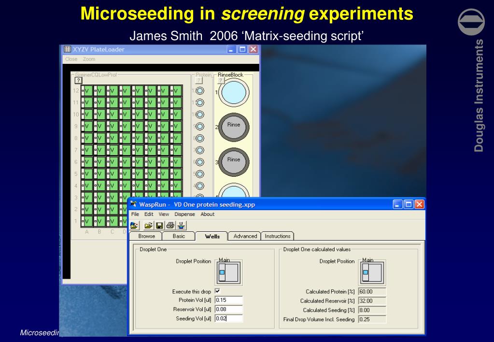Click the question mark button under GreinerCQLowProf
Screen dimensions: 494x342
pyautogui.click(x=78, y=80)
